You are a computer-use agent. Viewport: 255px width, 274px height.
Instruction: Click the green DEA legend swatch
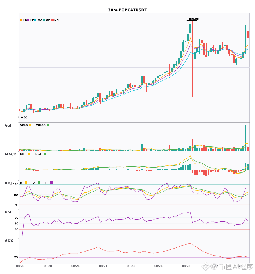(x=45, y=154)
